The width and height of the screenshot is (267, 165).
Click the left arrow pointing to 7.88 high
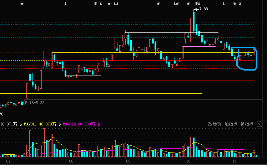197,9
